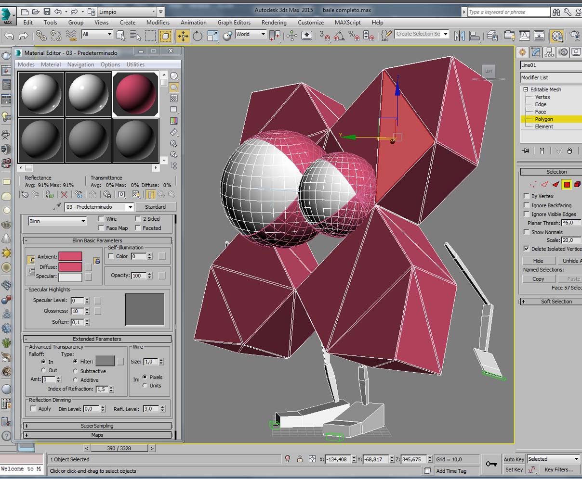The width and height of the screenshot is (582, 479).
Task: Activate the Select and Rotate tool
Action: [198, 36]
